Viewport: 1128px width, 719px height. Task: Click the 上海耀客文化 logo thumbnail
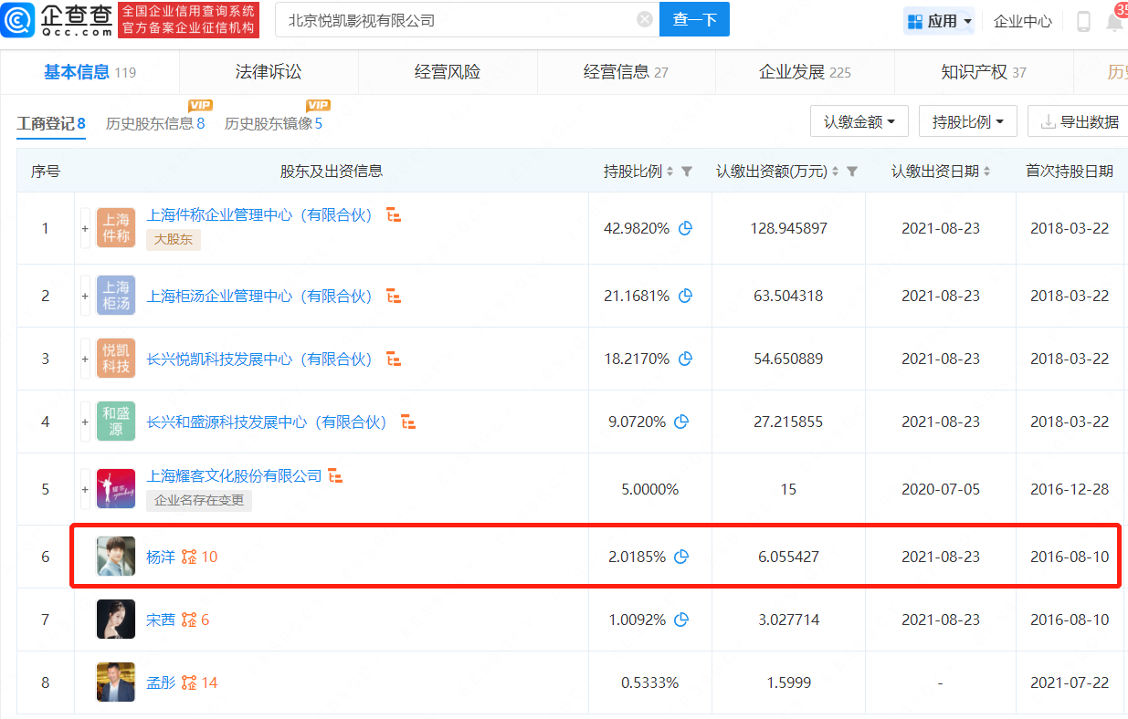(116, 489)
